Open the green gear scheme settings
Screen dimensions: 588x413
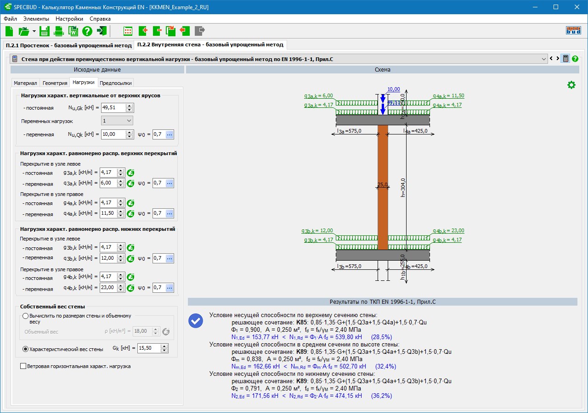(x=571, y=85)
